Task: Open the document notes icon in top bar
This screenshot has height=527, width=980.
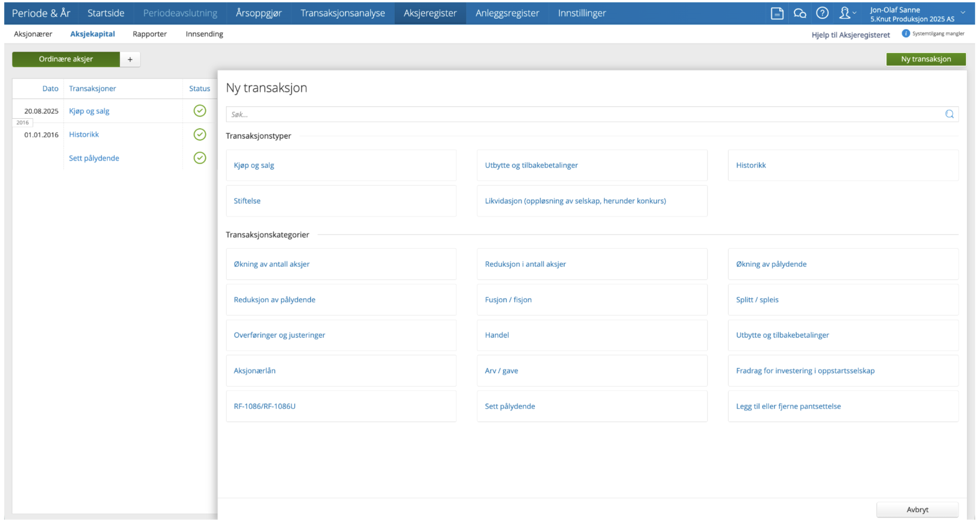Action: pos(776,13)
